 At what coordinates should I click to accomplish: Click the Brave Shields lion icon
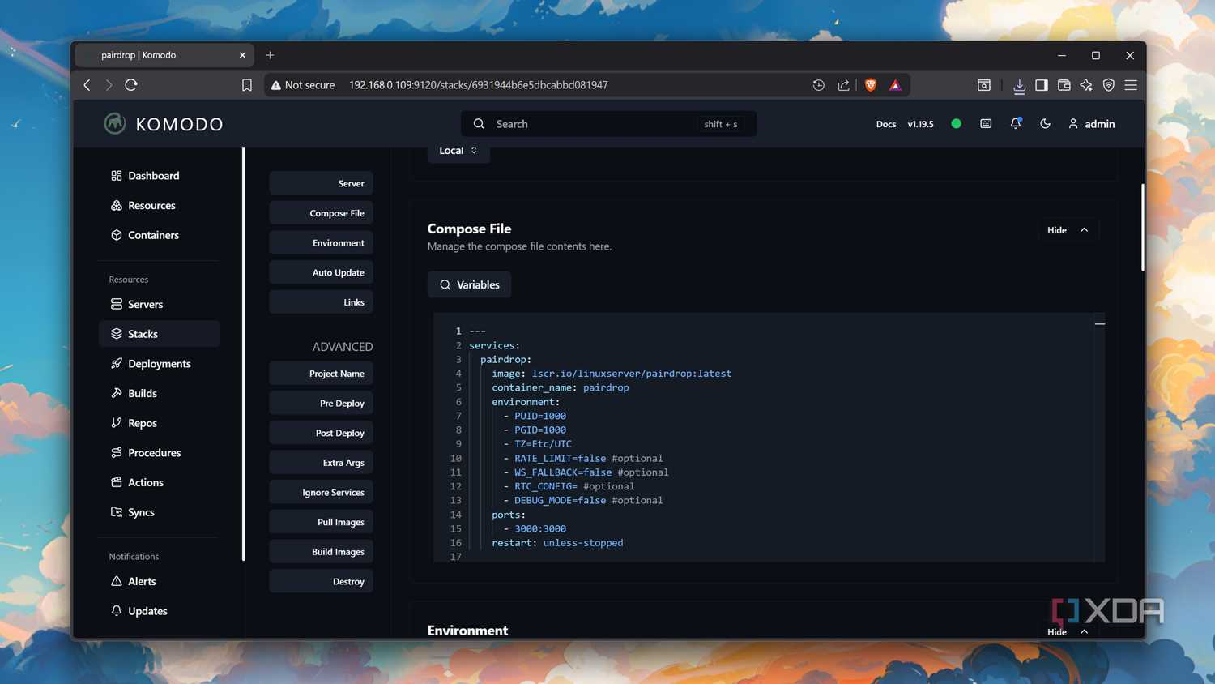pyautogui.click(x=871, y=85)
